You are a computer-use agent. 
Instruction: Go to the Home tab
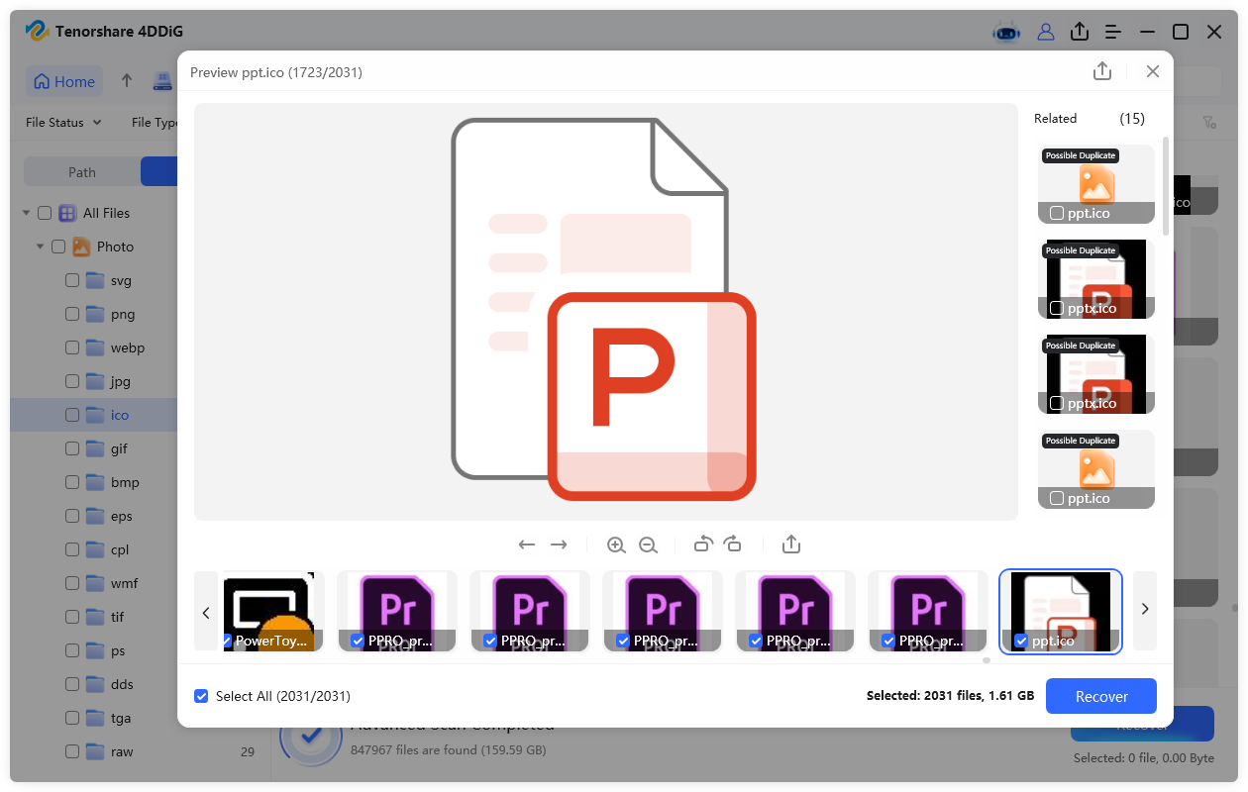[65, 81]
